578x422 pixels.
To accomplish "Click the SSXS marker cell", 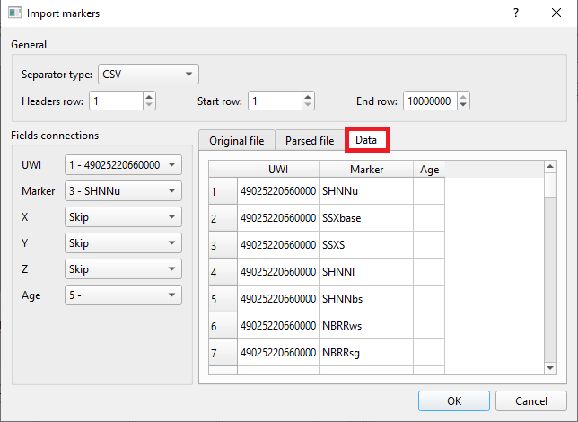I will [366, 245].
